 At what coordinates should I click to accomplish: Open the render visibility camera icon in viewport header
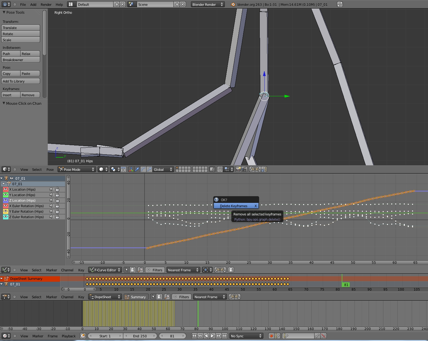pos(238,169)
